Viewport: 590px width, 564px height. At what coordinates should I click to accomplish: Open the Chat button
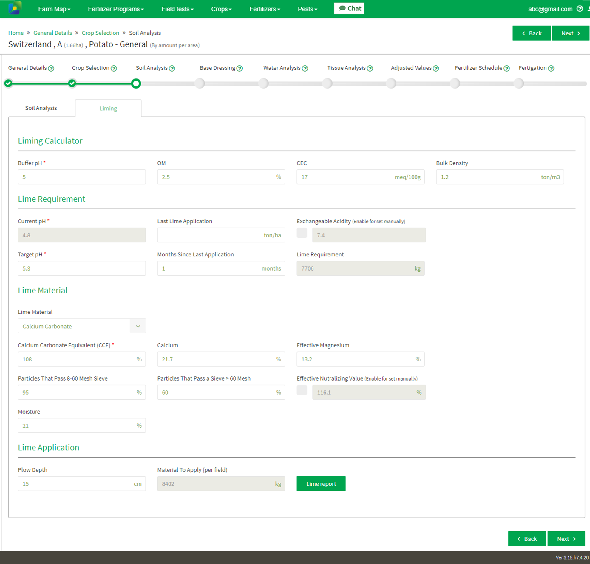click(x=349, y=8)
